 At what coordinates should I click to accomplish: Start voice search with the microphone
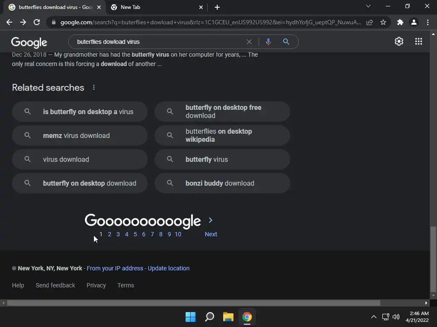pyautogui.click(x=268, y=42)
